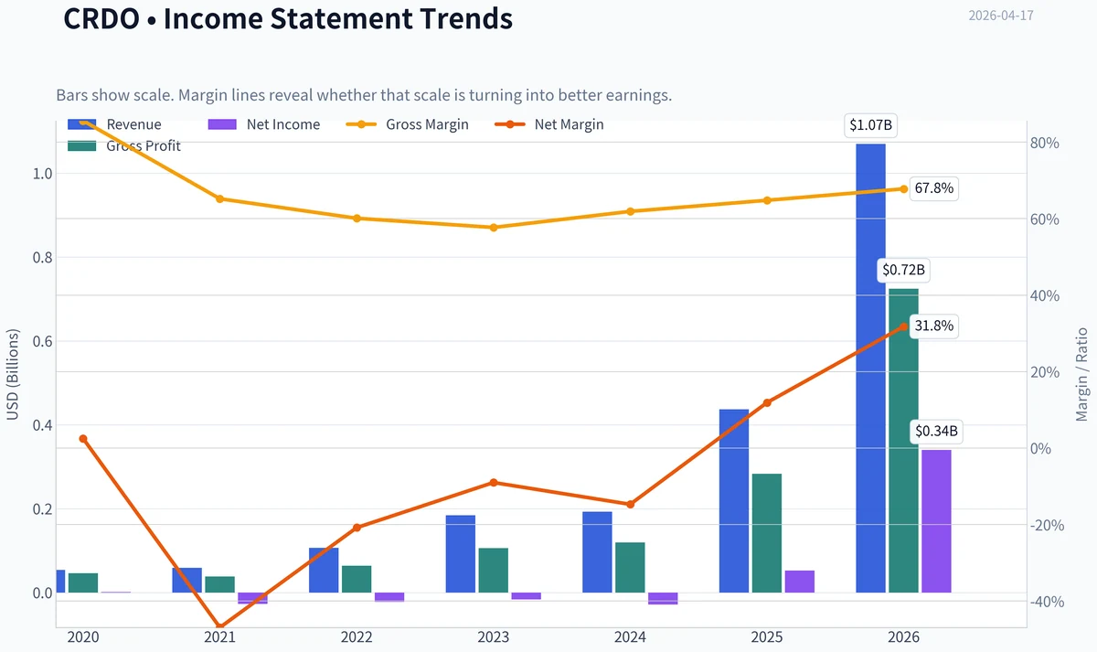Screen dimensions: 1097x652
Task: Click the $0.72B gross profit label
Action: pyautogui.click(x=903, y=271)
